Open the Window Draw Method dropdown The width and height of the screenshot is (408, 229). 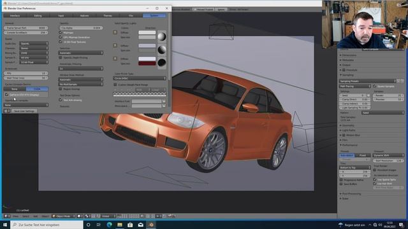tap(81, 80)
